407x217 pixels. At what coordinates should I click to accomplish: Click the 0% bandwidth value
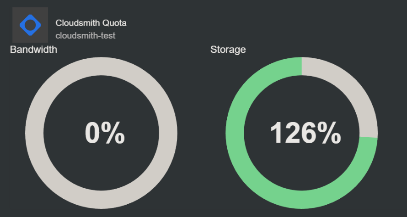coord(105,133)
